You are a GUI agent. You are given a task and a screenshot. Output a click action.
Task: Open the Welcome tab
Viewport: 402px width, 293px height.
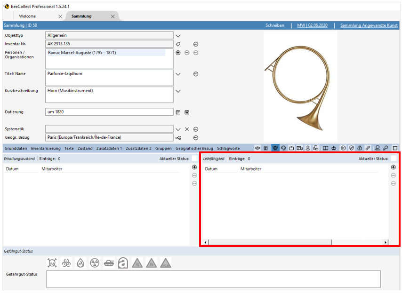tap(27, 16)
